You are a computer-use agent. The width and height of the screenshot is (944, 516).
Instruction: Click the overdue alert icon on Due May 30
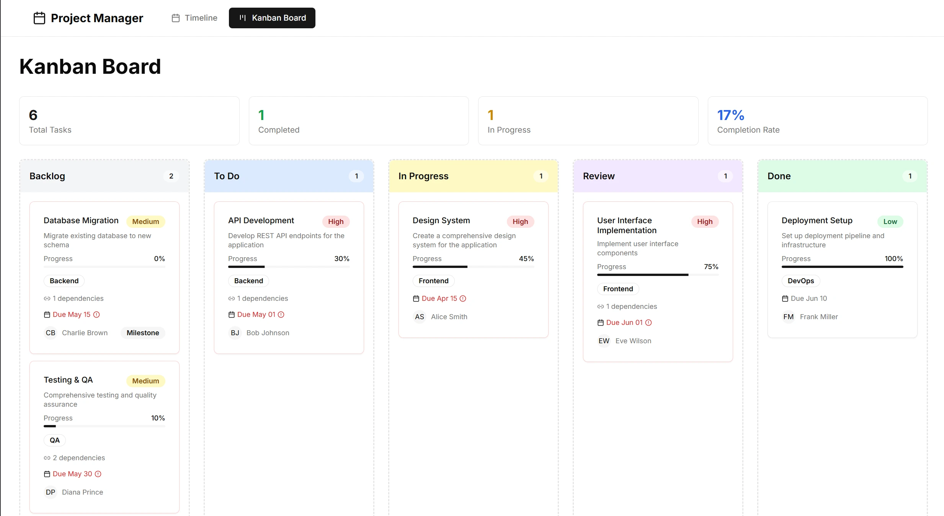[98, 474]
